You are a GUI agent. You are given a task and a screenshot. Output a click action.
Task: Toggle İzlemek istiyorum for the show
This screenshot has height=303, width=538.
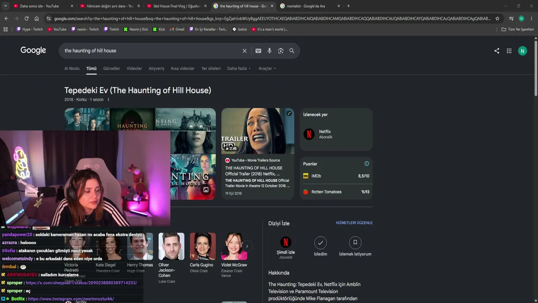click(x=355, y=246)
